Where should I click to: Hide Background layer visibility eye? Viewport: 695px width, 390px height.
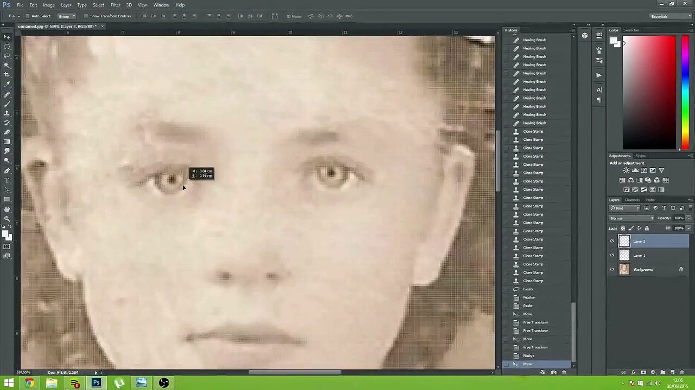(612, 270)
